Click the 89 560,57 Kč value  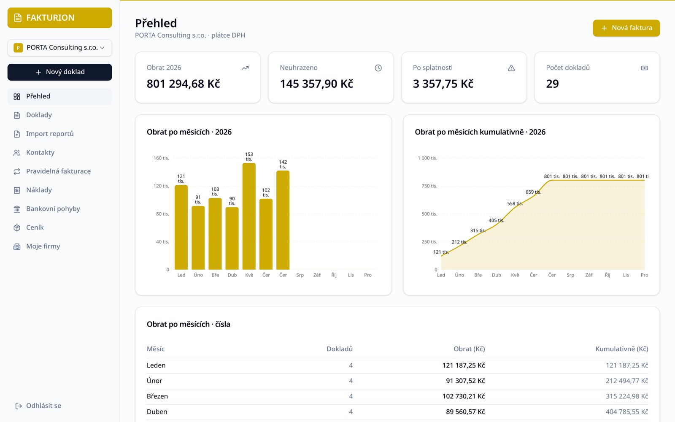coord(465,412)
